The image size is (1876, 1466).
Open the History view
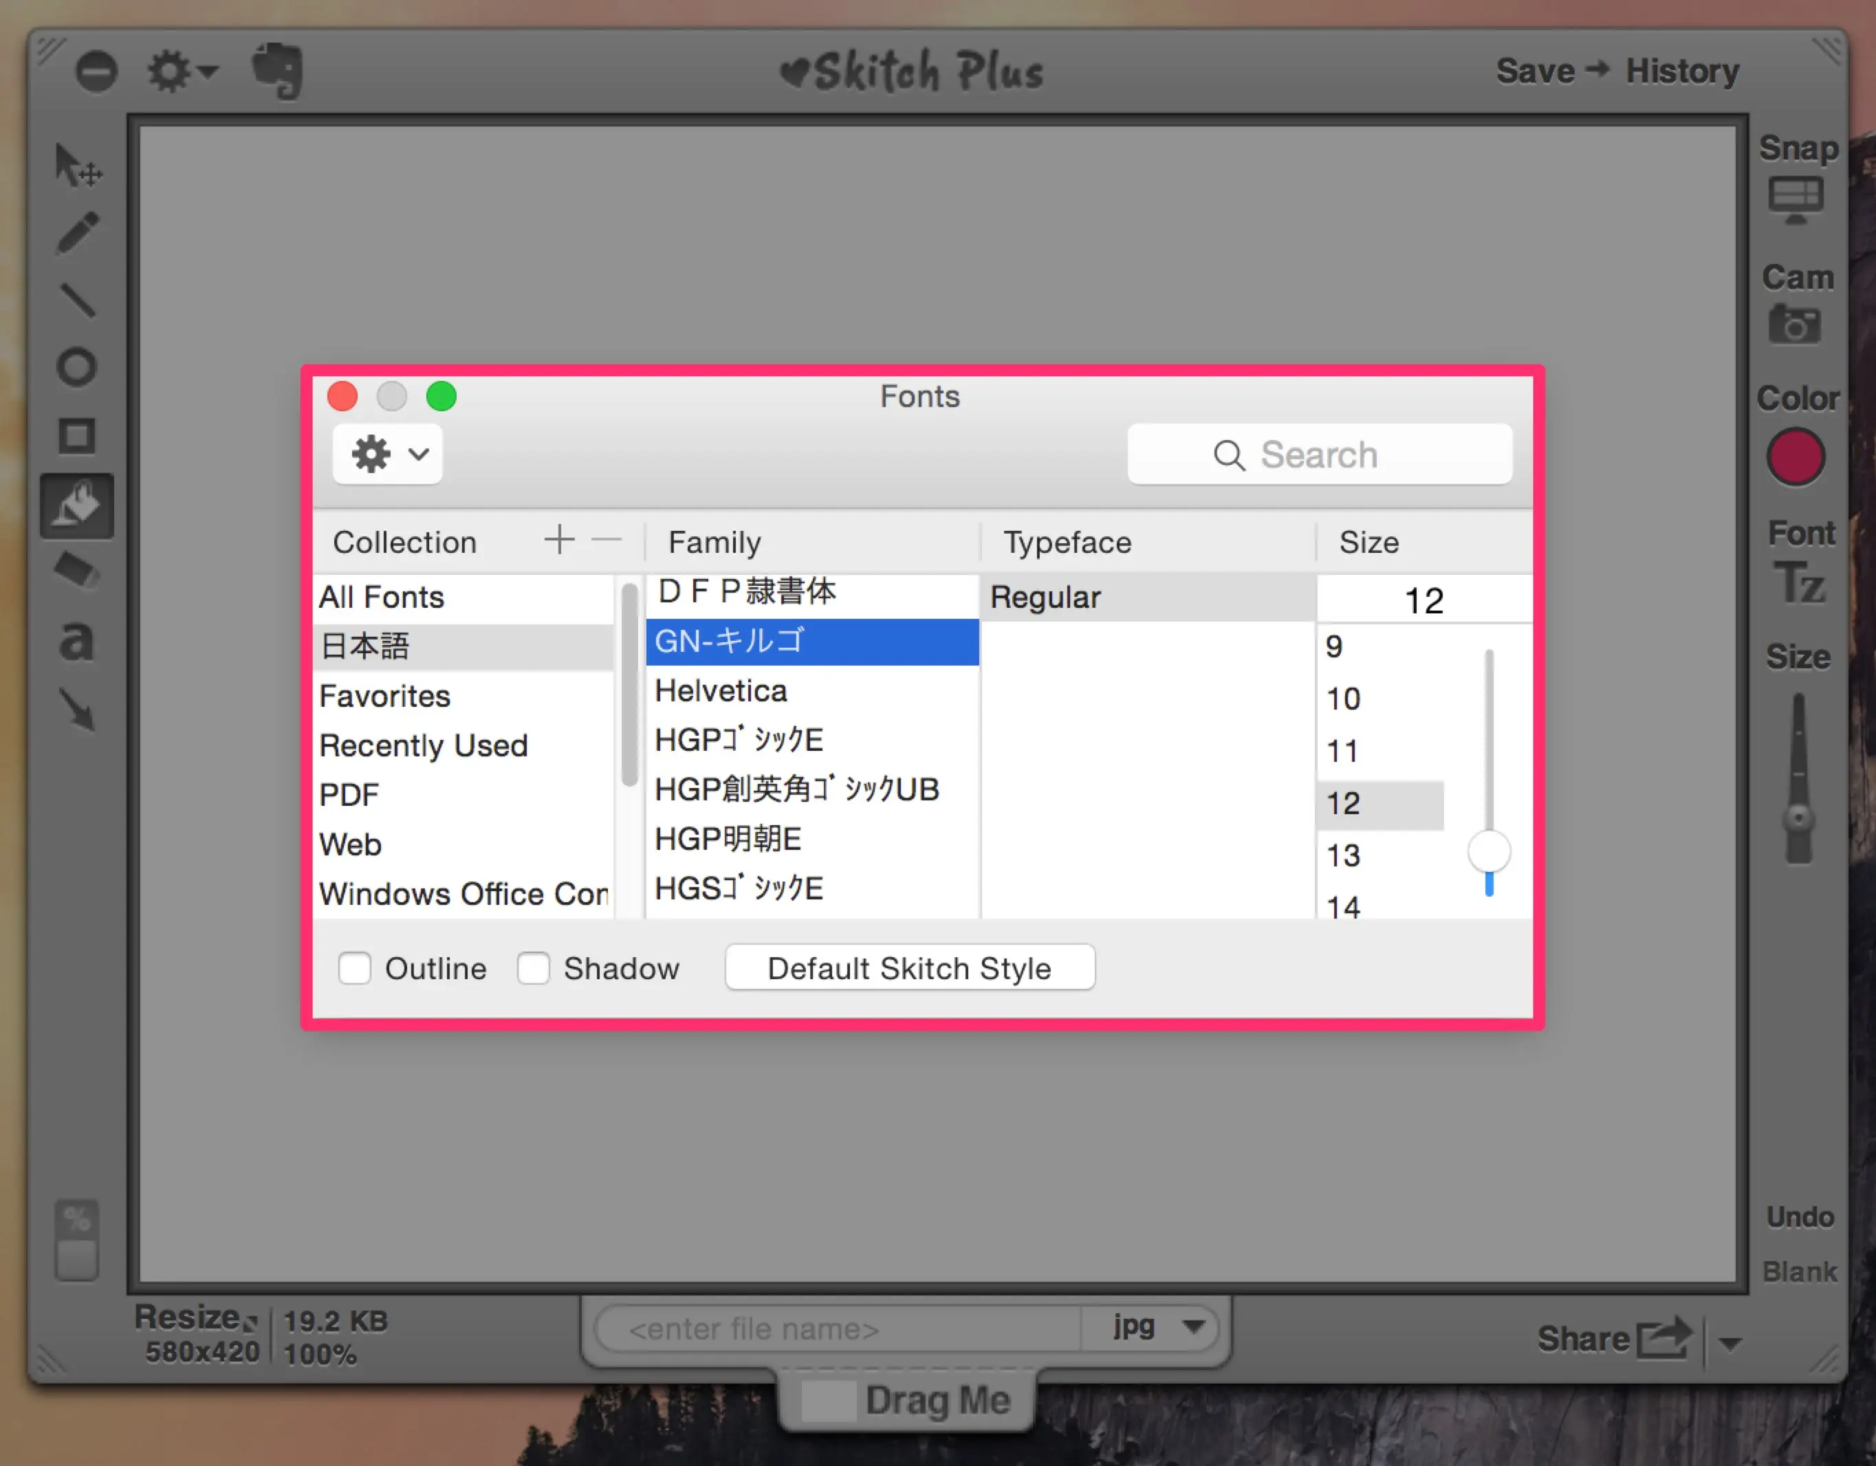coord(1682,72)
